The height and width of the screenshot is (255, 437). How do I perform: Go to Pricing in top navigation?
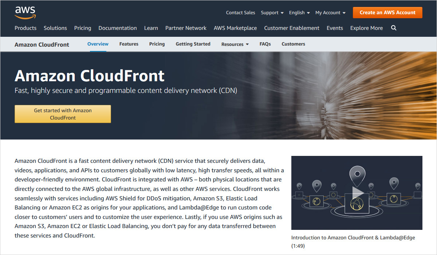click(x=83, y=28)
